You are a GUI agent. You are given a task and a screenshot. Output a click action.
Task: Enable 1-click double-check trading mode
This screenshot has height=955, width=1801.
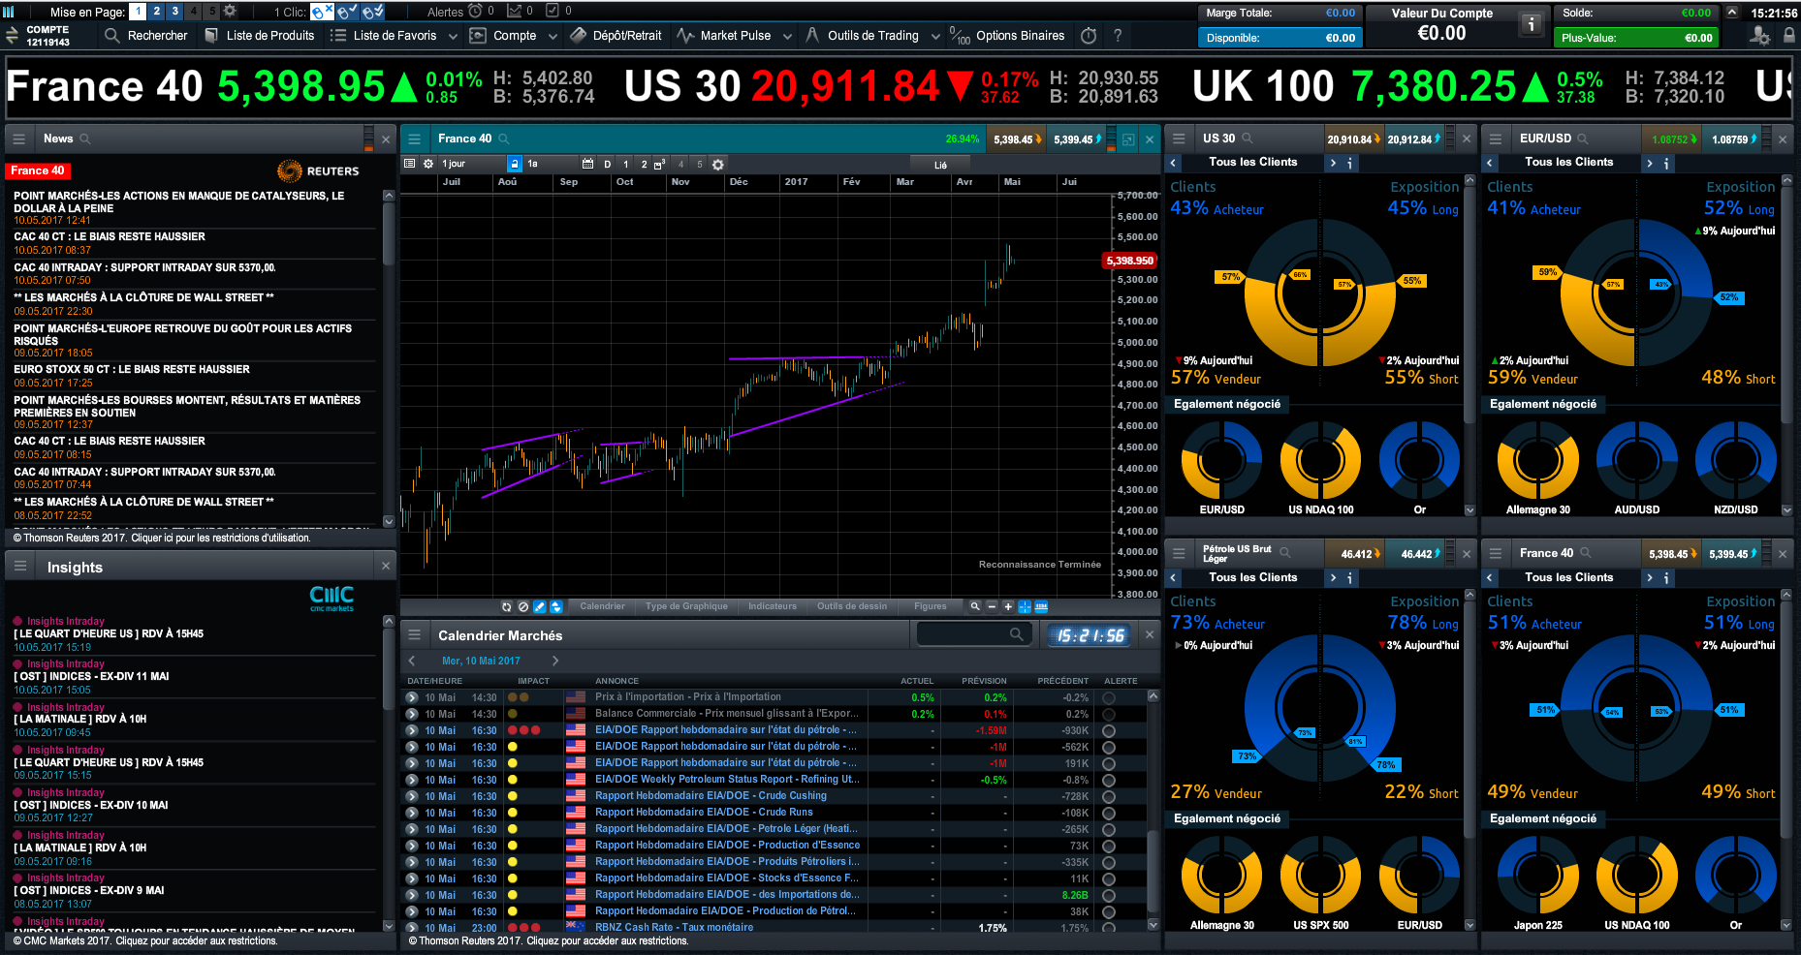pyautogui.click(x=371, y=12)
